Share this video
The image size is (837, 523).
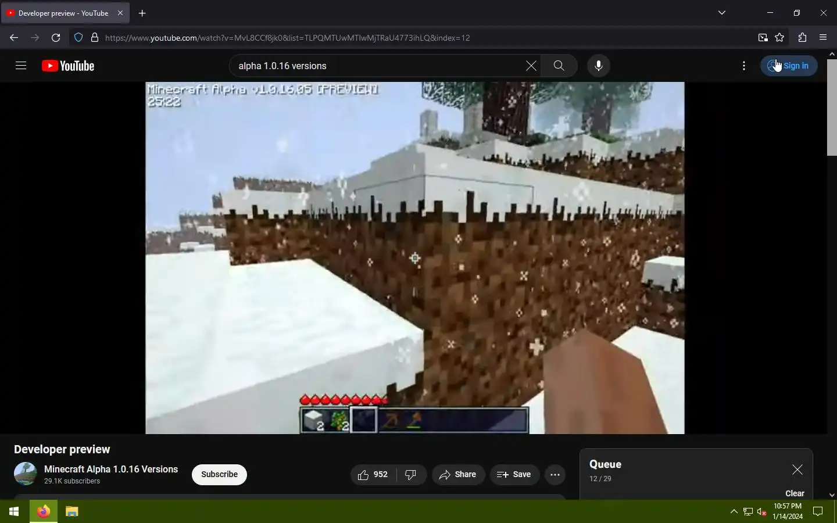pyautogui.click(x=458, y=475)
